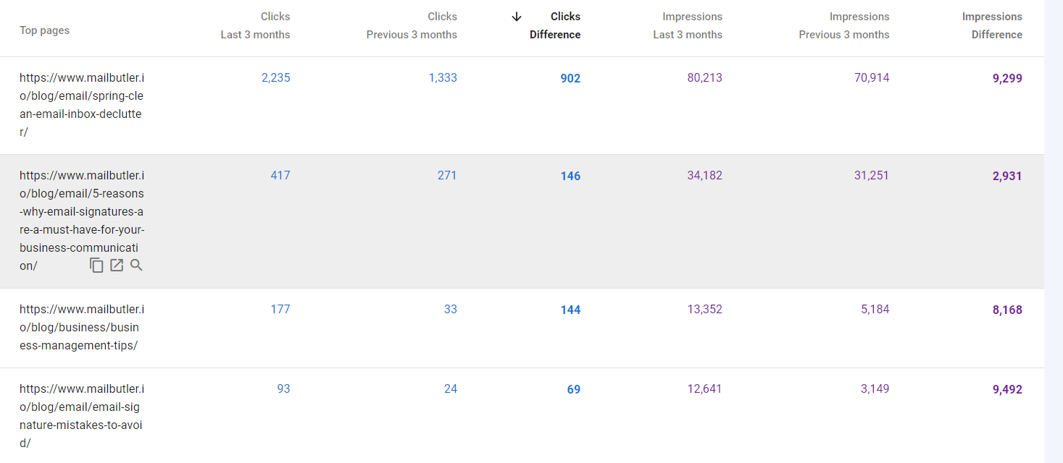
Task: Click the copy URL icon
Action: pos(96,265)
